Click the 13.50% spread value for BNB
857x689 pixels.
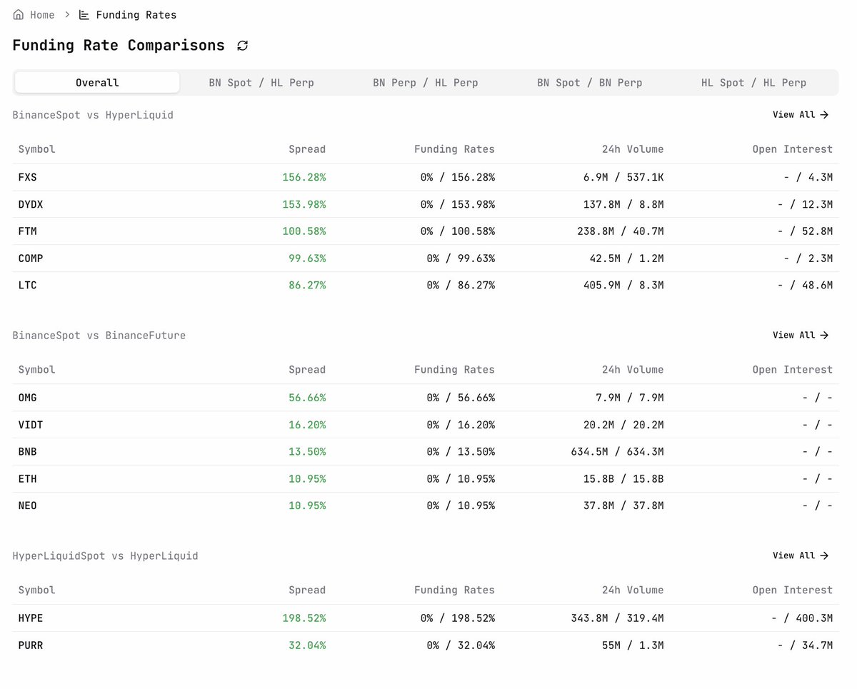pyautogui.click(x=307, y=452)
